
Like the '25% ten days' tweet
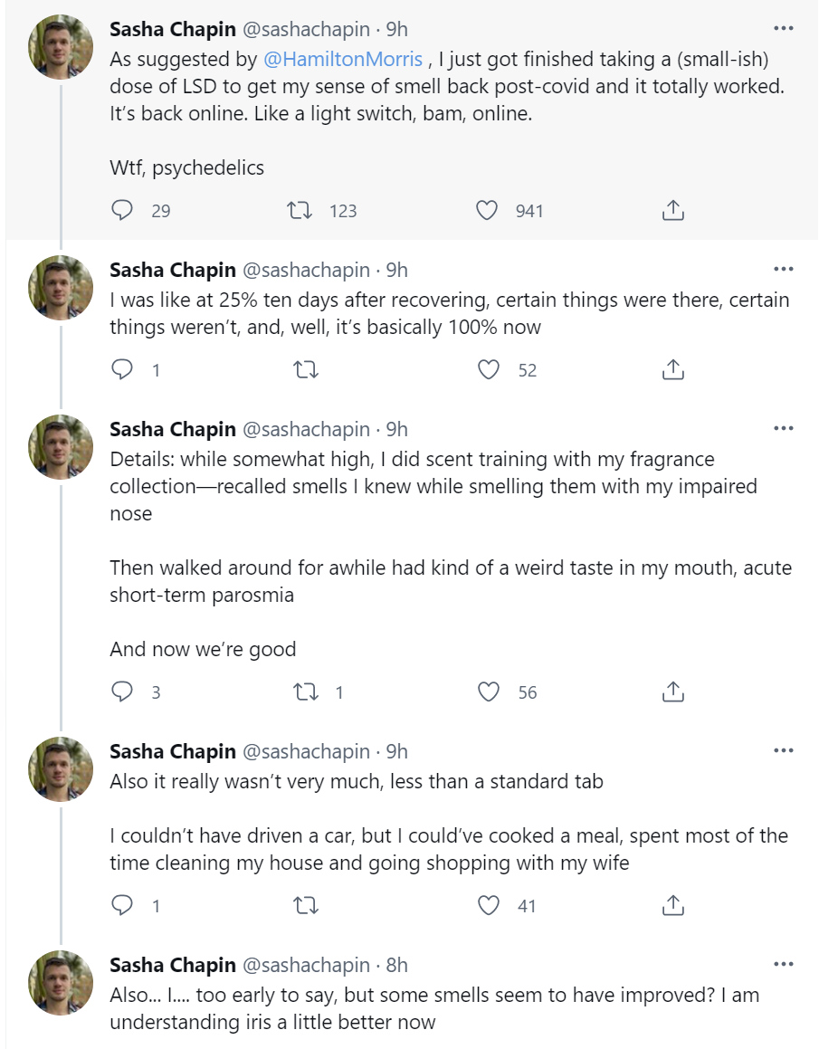489,370
